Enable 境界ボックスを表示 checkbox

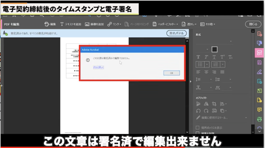click(198, 128)
